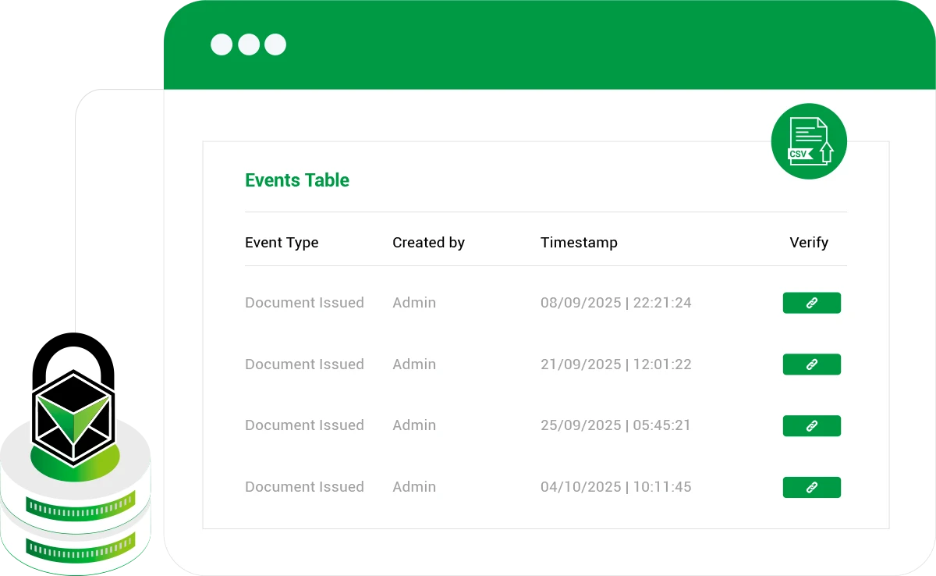Toggle the rightmost window control dot

(273, 44)
